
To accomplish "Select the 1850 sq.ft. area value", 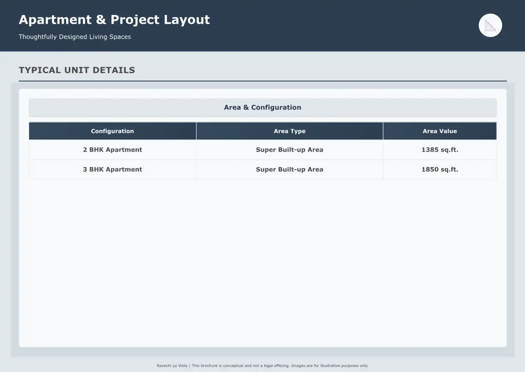I will pyautogui.click(x=440, y=170).
